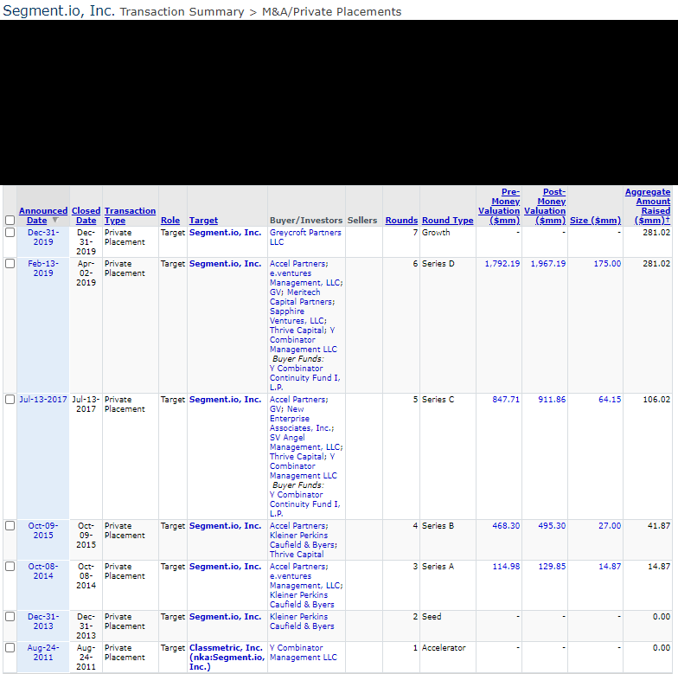Open Segment.io, Inc. target in Series A row

coord(225,566)
